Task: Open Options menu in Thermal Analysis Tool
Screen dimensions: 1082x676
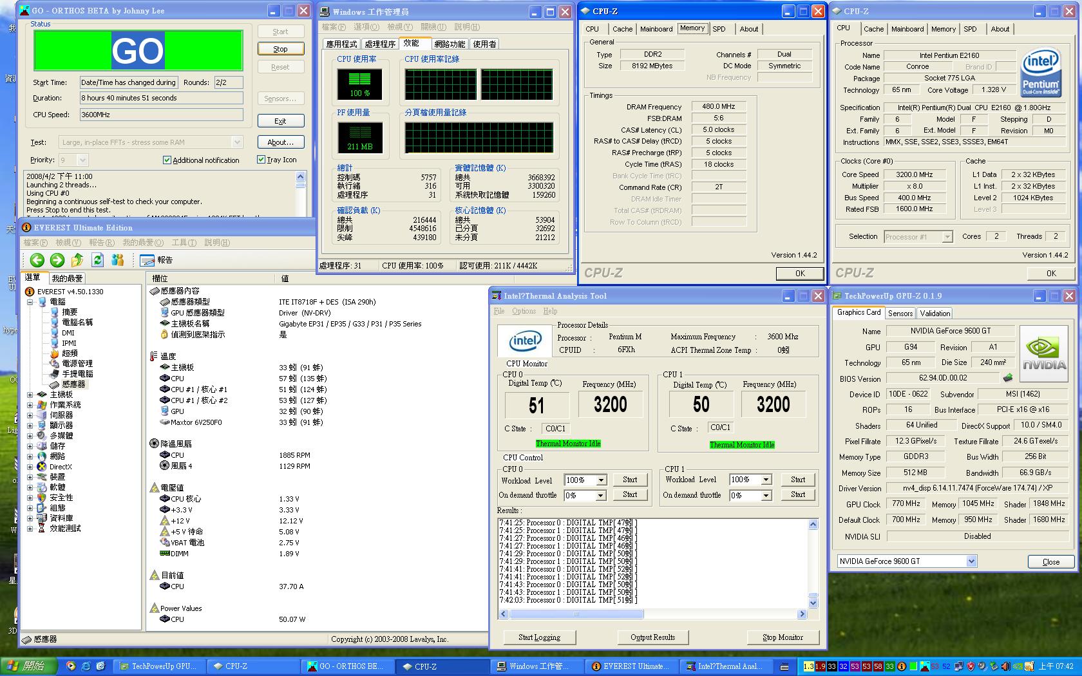Action: tap(524, 311)
